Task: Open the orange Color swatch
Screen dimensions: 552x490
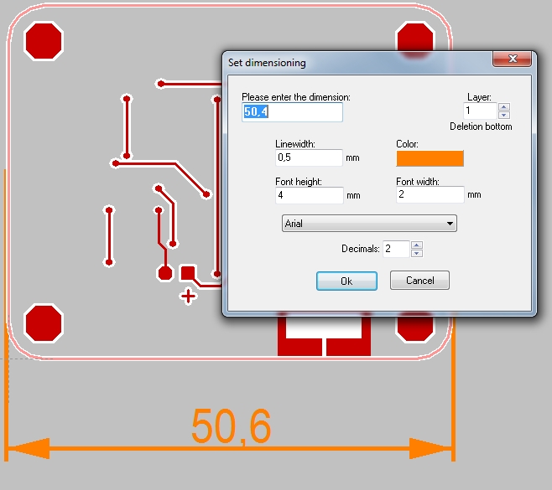Action: click(x=430, y=158)
